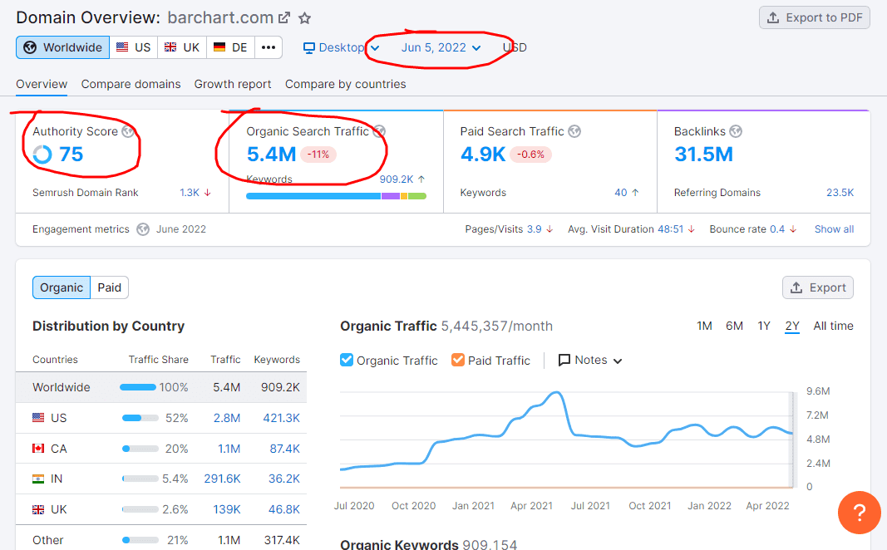Image resolution: width=887 pixels, height=550 pixels.
Task: Click the Show all engagement link
Action: 834,229
